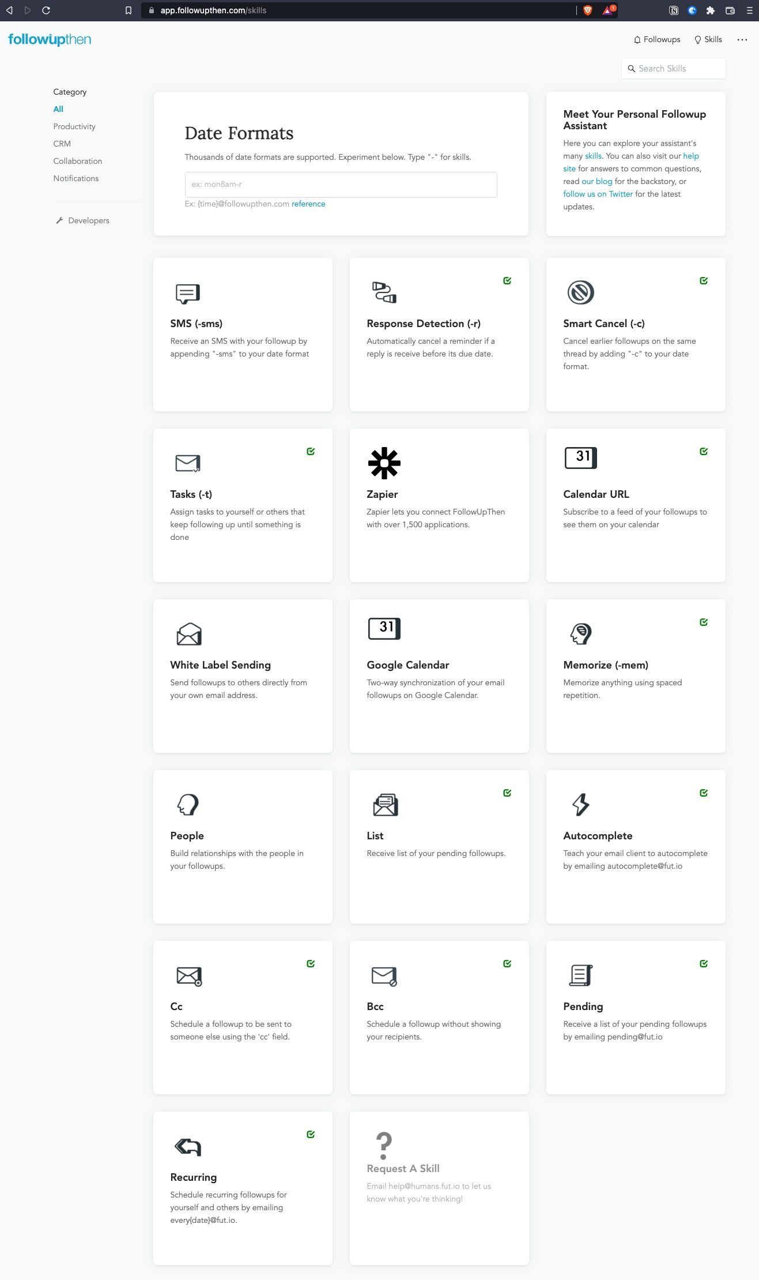Toggle the Memorize enabled checkmark
Viewport: 759px width, 1280px height.
click(x=704, y=622)
